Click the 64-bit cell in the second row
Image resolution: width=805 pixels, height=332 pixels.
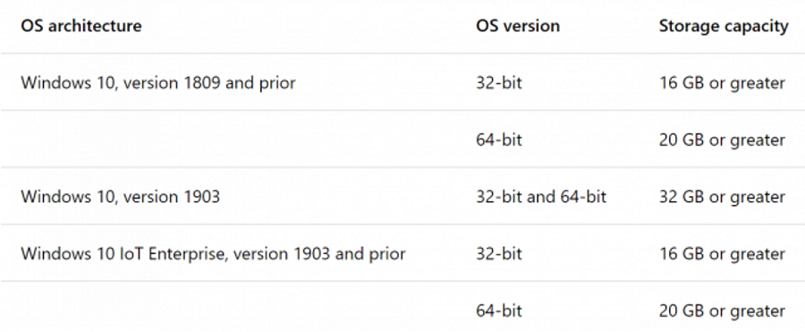pyautogui.click(x=498, y=140)
